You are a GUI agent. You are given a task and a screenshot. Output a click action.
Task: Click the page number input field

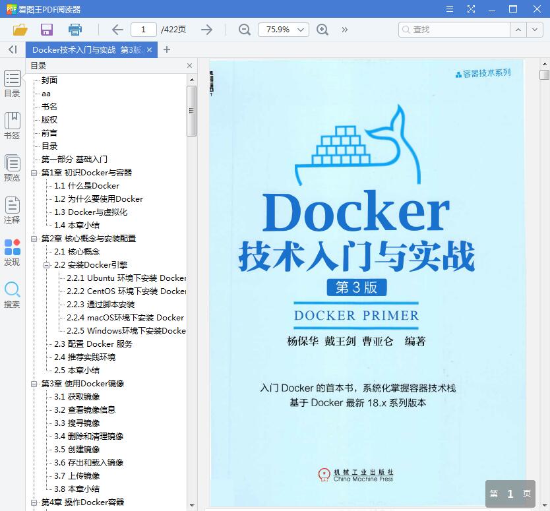(144, 30)
